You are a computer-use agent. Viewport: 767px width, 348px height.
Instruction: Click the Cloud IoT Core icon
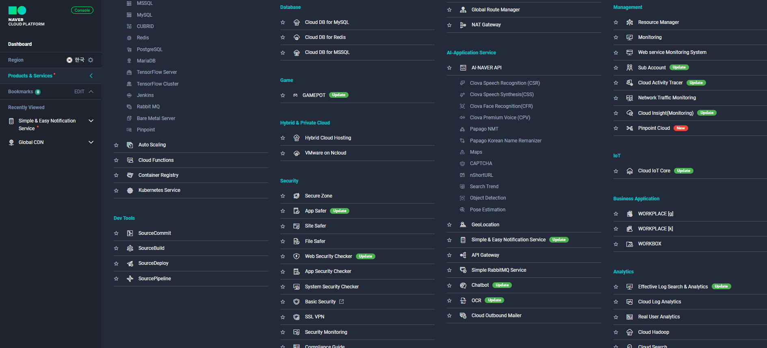tap(630, 171)
